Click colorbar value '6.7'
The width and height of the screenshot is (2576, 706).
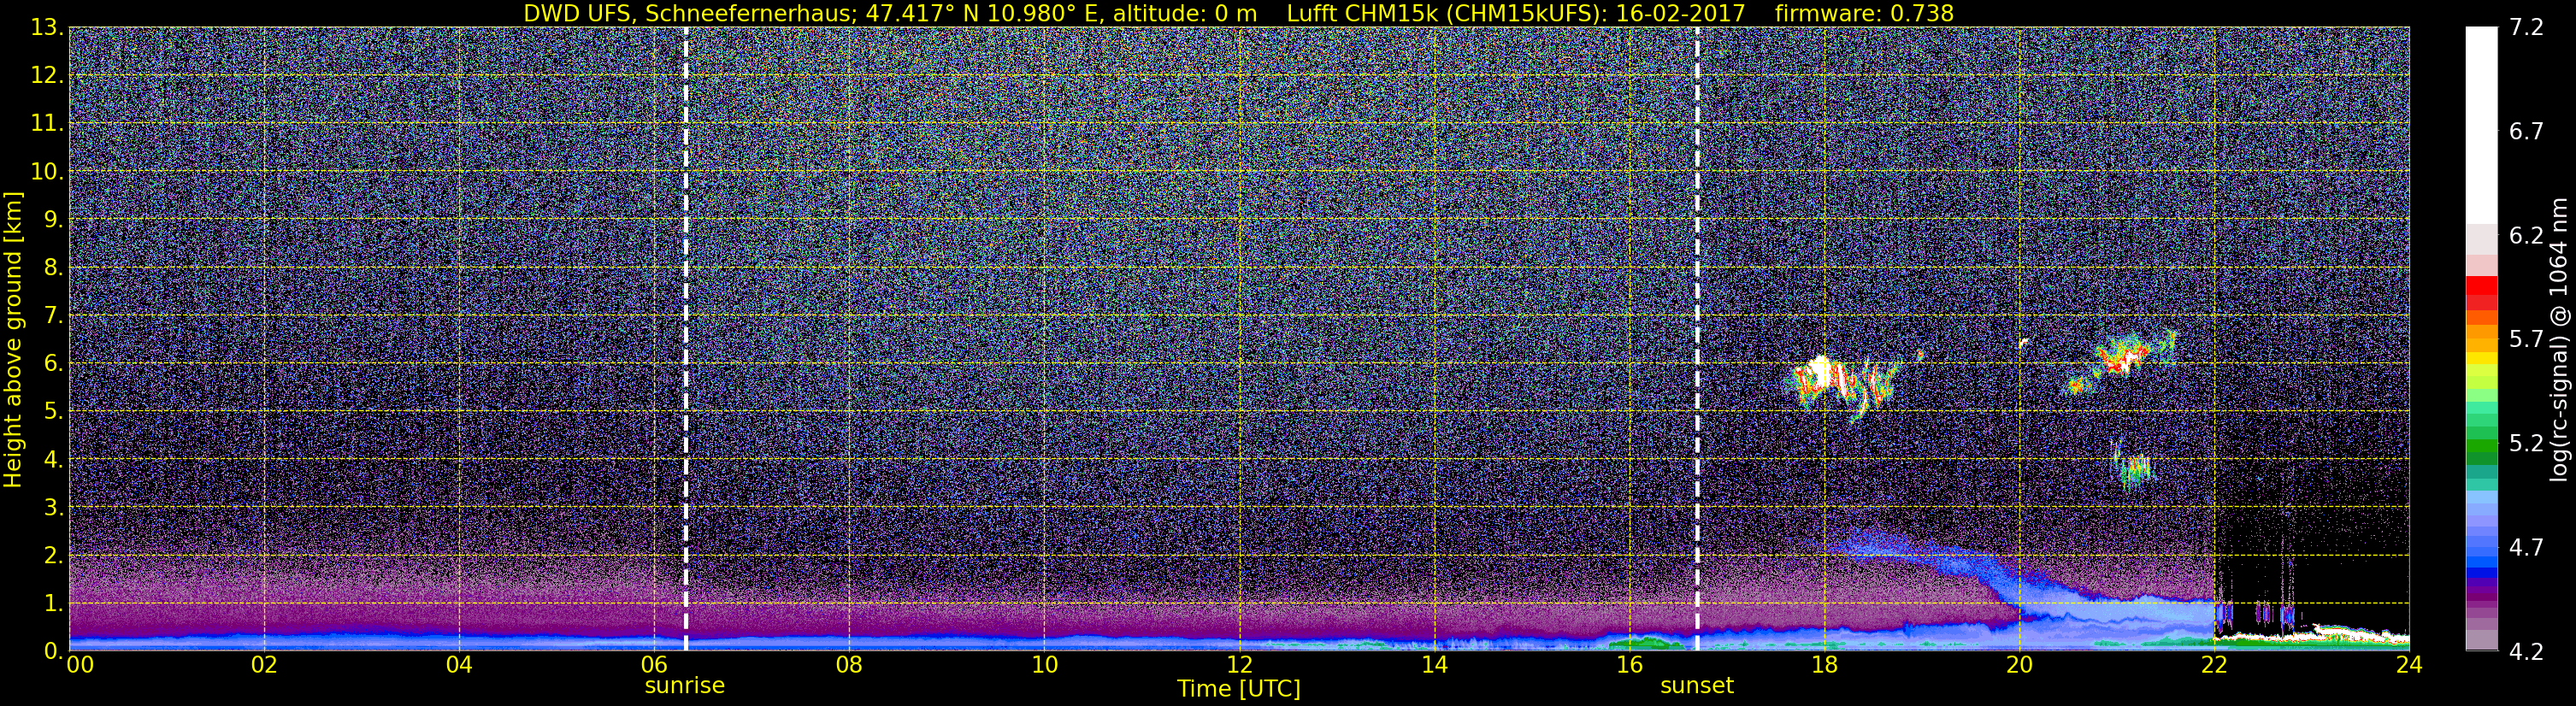[2526, 132]
